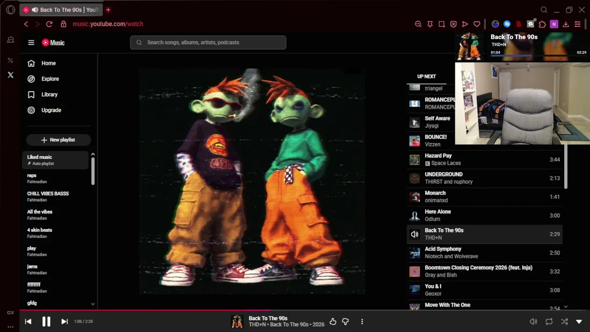Play 'Monarch' by onimanxd
The image size is (590, 332).
coord(484,197)
